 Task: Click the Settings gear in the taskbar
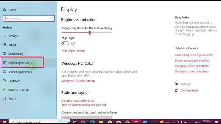(x=136, y=122)
